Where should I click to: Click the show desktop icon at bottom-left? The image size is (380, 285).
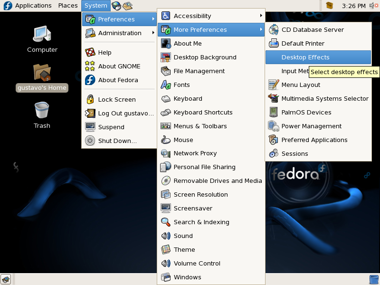coord(6,279)
